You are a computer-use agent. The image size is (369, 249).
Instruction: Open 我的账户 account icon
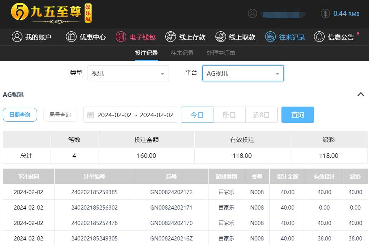point(17,37)
